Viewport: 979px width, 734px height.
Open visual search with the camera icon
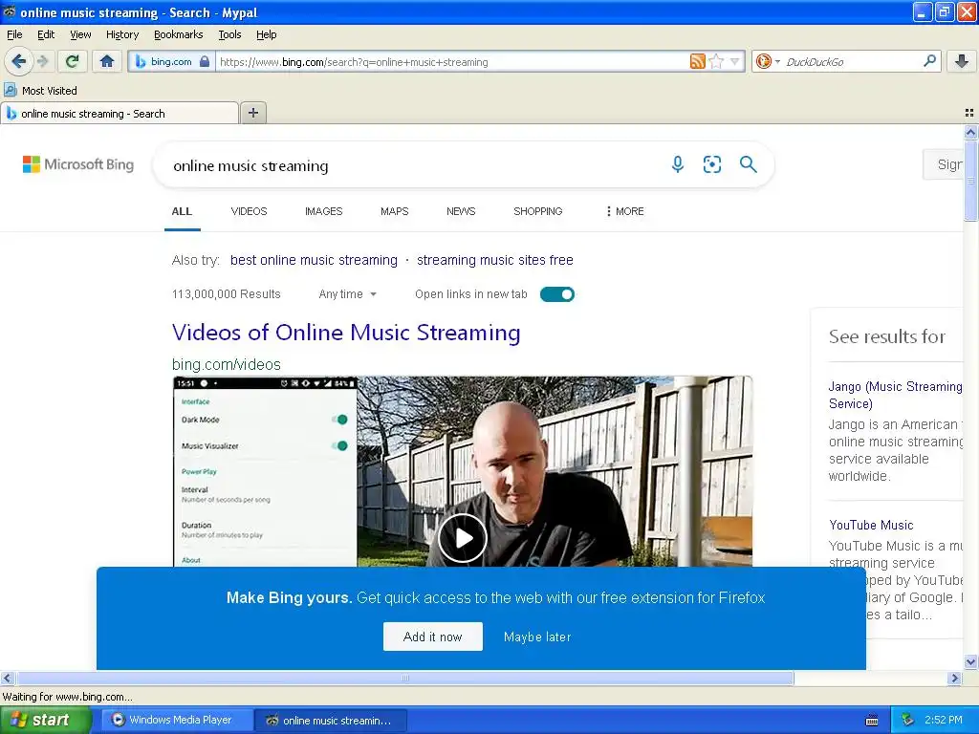click(x=711, y=164)
